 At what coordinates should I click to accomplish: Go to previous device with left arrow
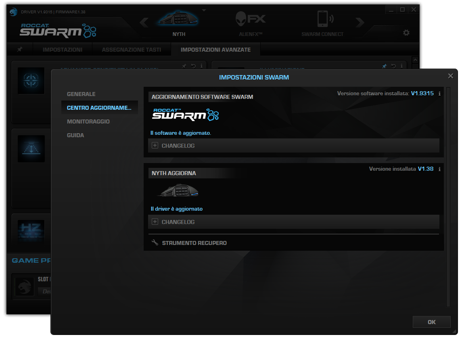(x=144, y=23)
